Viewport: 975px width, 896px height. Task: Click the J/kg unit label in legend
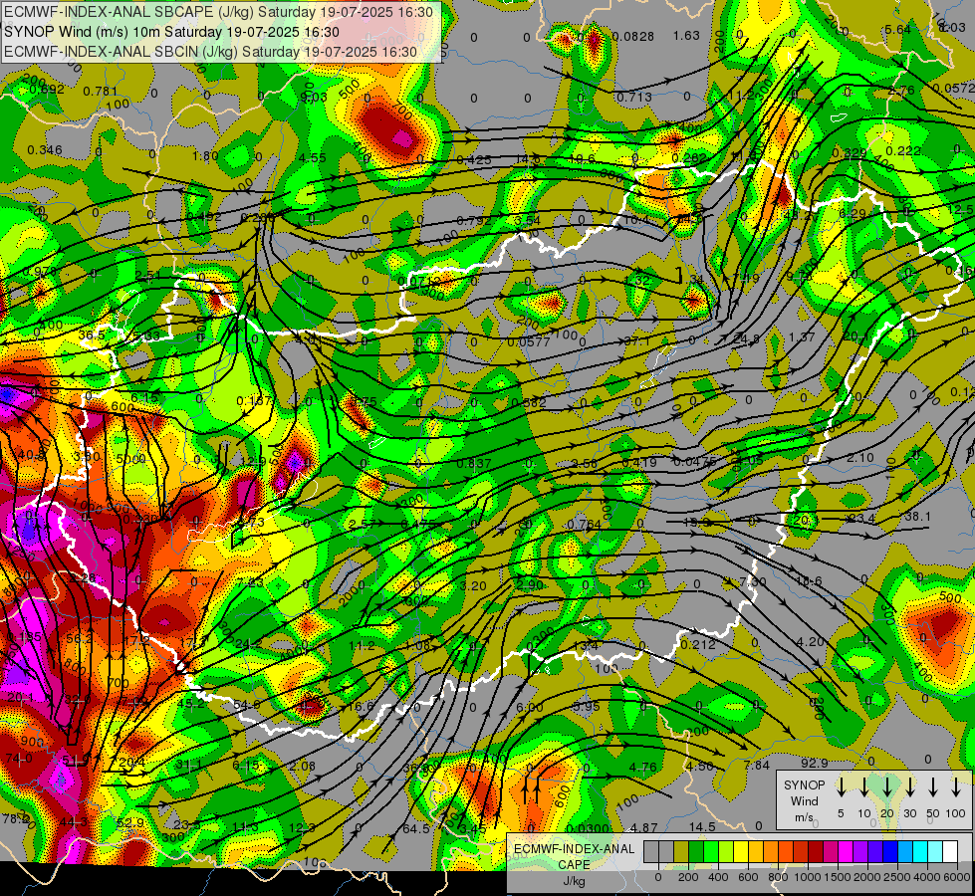[x=574, y=881]
